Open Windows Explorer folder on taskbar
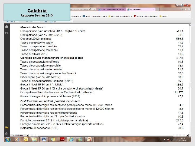 (x=34, y=140)
